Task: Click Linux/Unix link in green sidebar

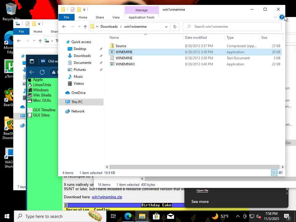Action: [42, 85]
